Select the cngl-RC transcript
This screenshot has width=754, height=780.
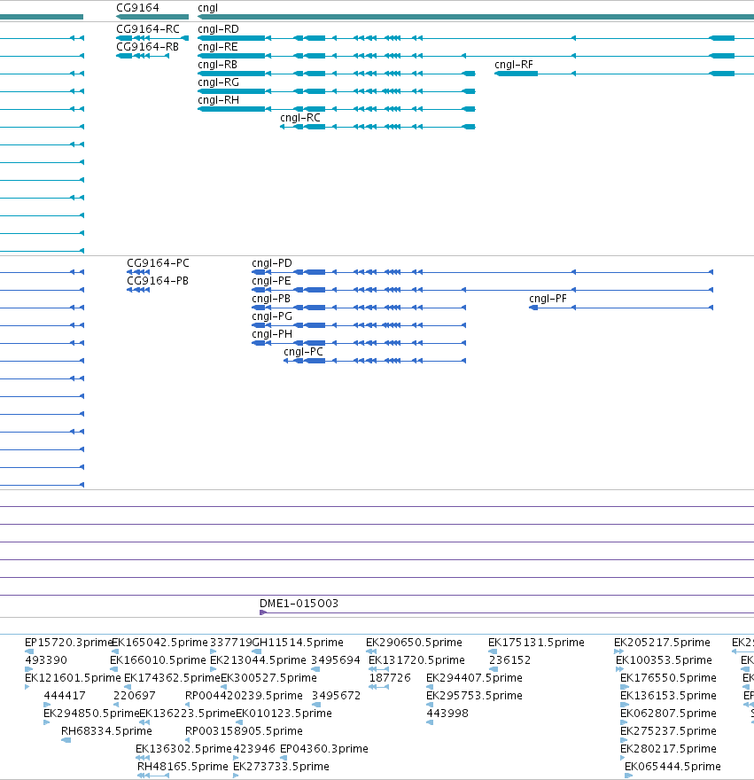pyautogui.click(x=378, y=127)
